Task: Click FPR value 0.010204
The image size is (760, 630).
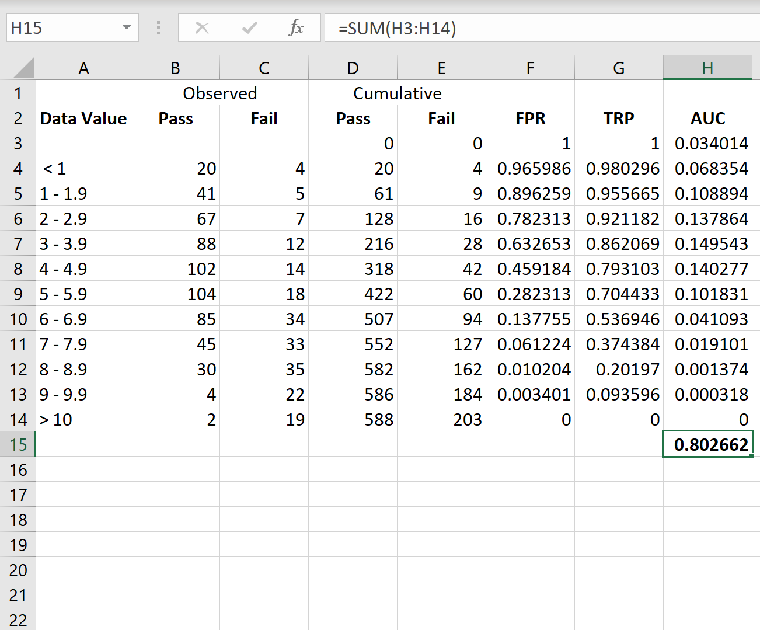Action: tap(530, 369)
